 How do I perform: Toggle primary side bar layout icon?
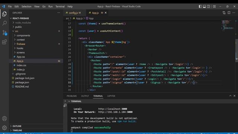pos(200,6)
